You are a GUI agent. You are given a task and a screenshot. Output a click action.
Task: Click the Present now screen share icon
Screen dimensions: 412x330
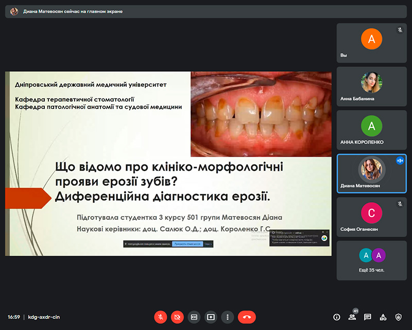[x=211, y=317]
